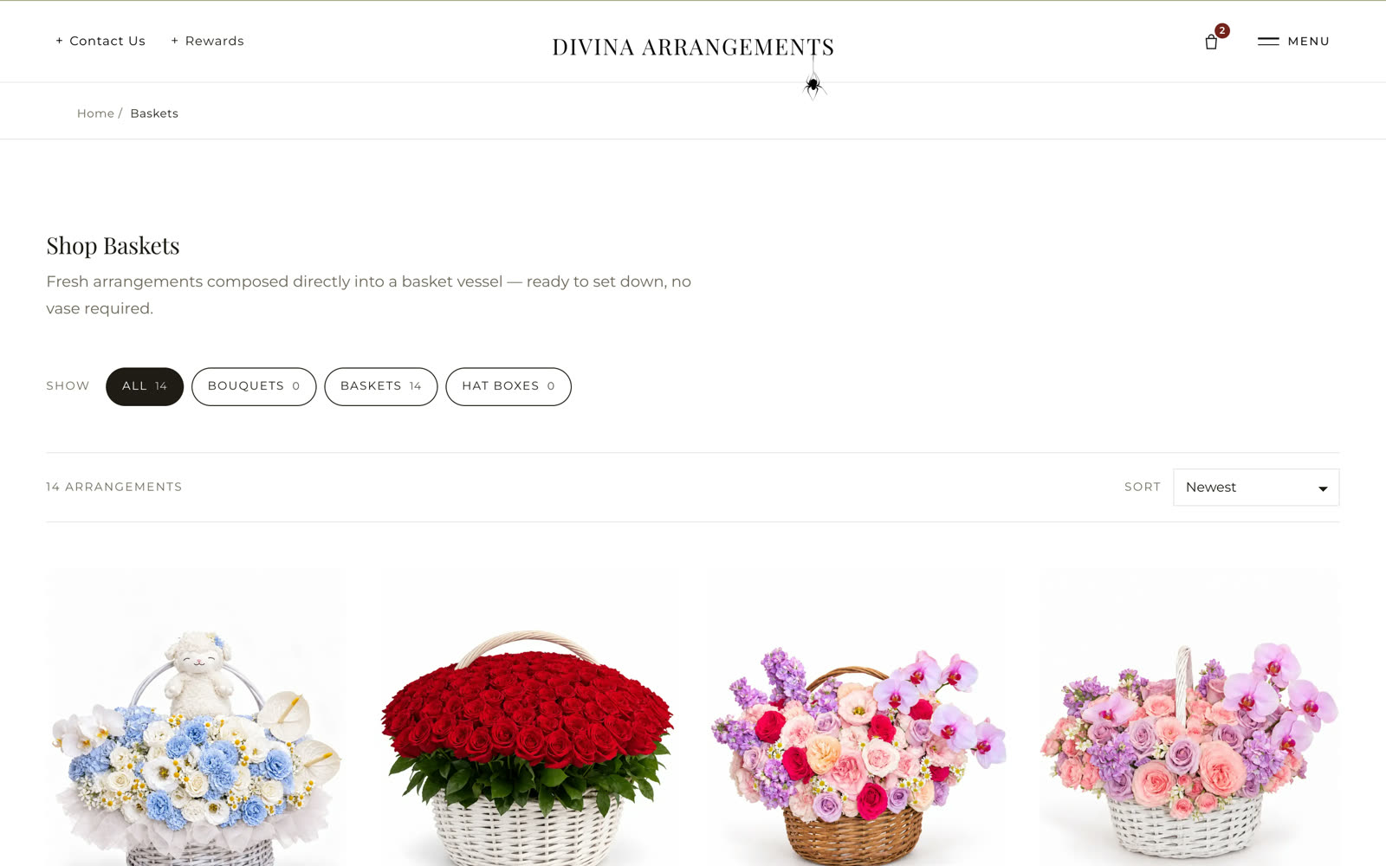Image resolution: width=1386 pixels, height=866 pixels.
Task: Filter by BOUQUETS
Action: click(x=254, y=386)
